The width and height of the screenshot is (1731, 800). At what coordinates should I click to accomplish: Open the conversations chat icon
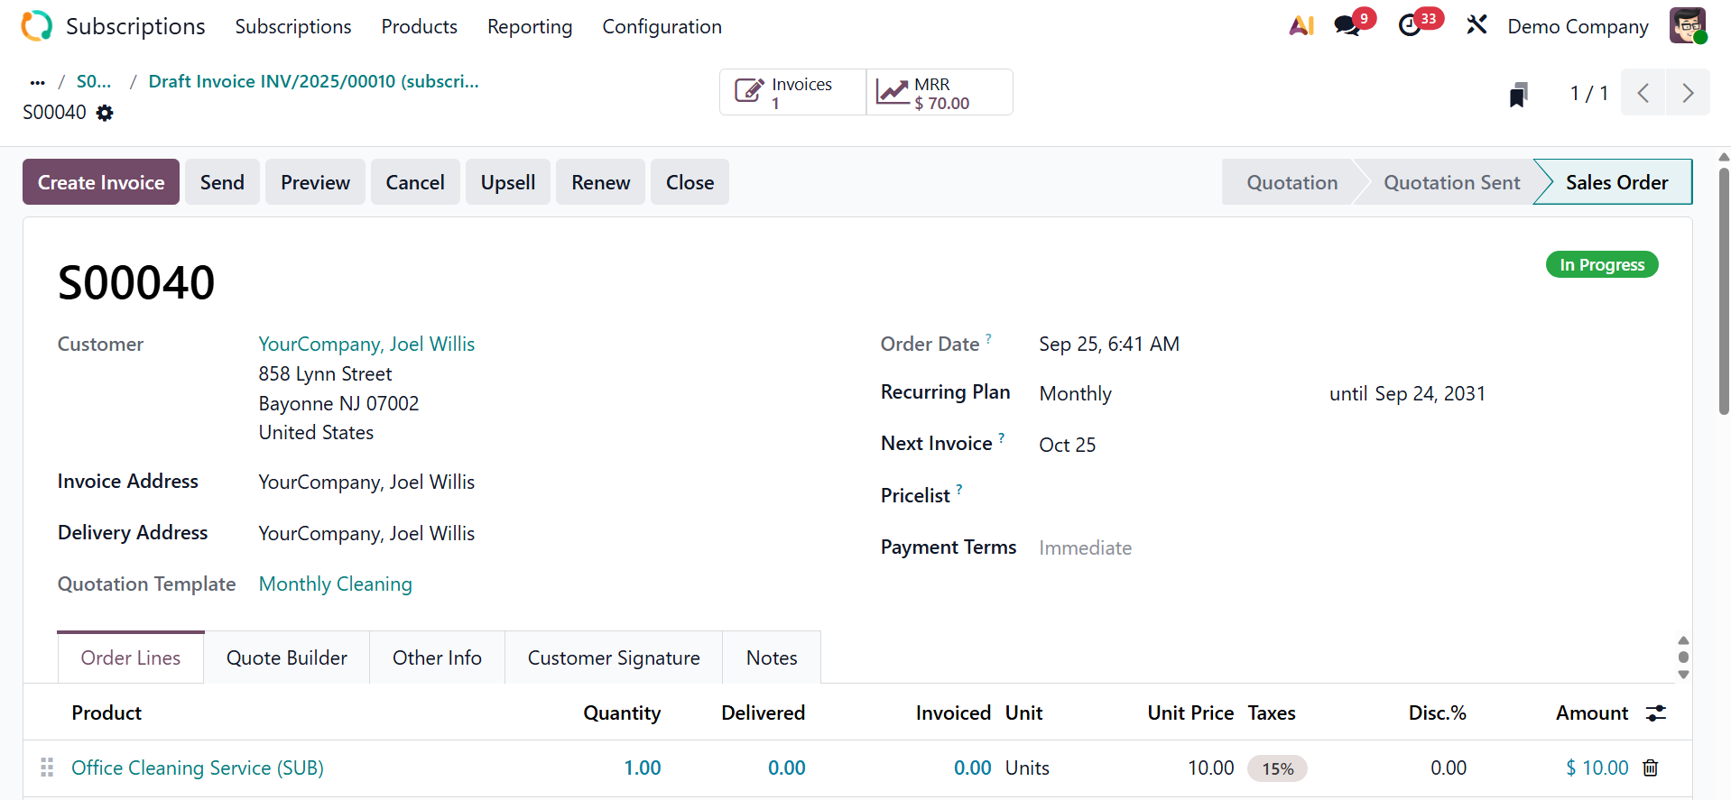coord(1347,26)
